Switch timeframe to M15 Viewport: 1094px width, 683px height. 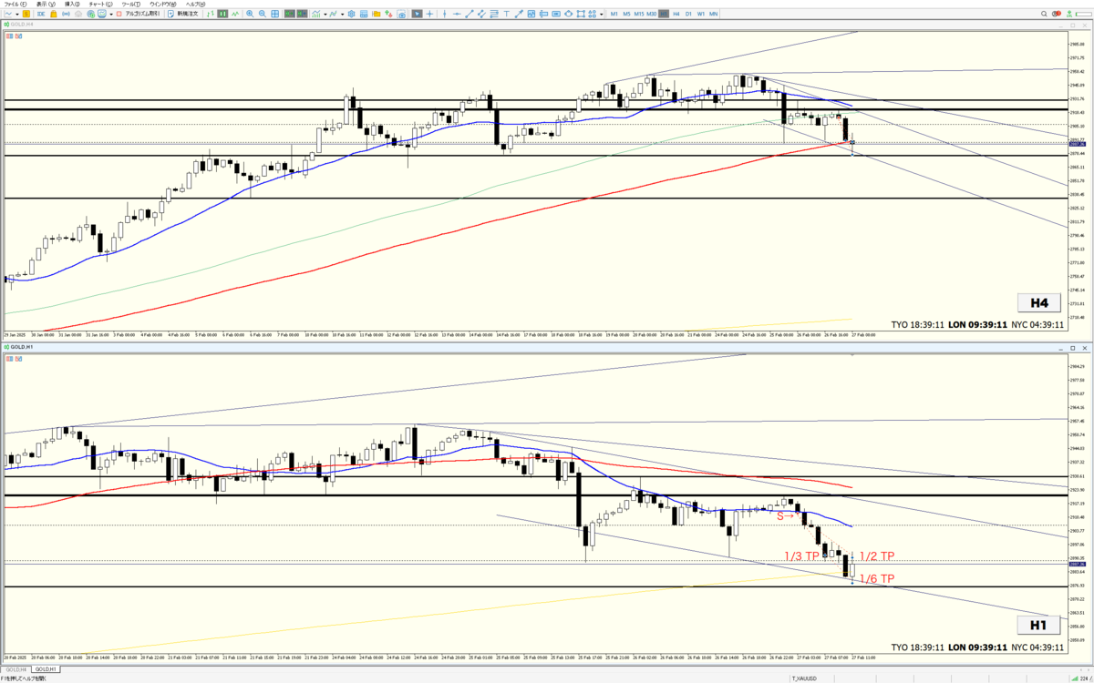click(x=639, y=14)
